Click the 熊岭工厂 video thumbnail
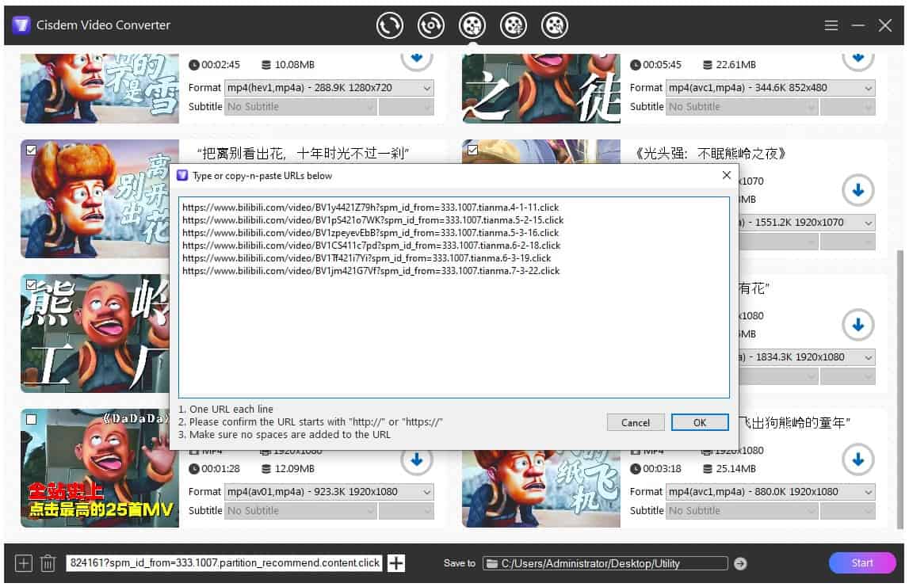 click(96, 334)
